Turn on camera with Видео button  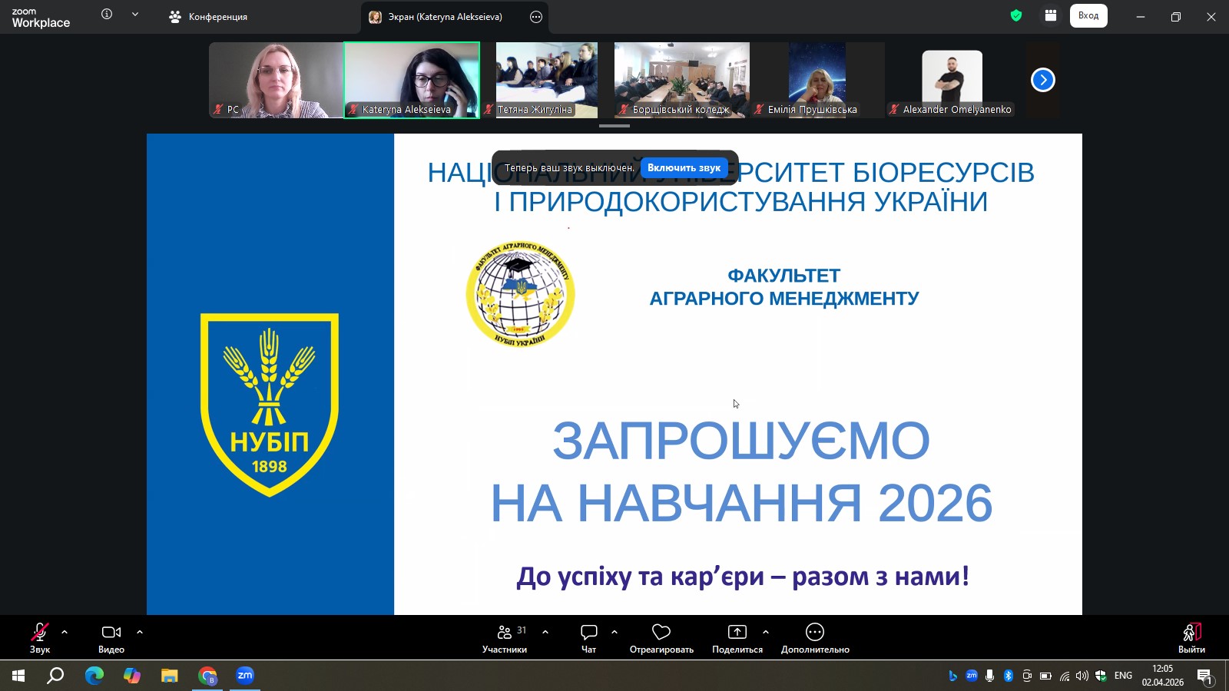point(111,637)
